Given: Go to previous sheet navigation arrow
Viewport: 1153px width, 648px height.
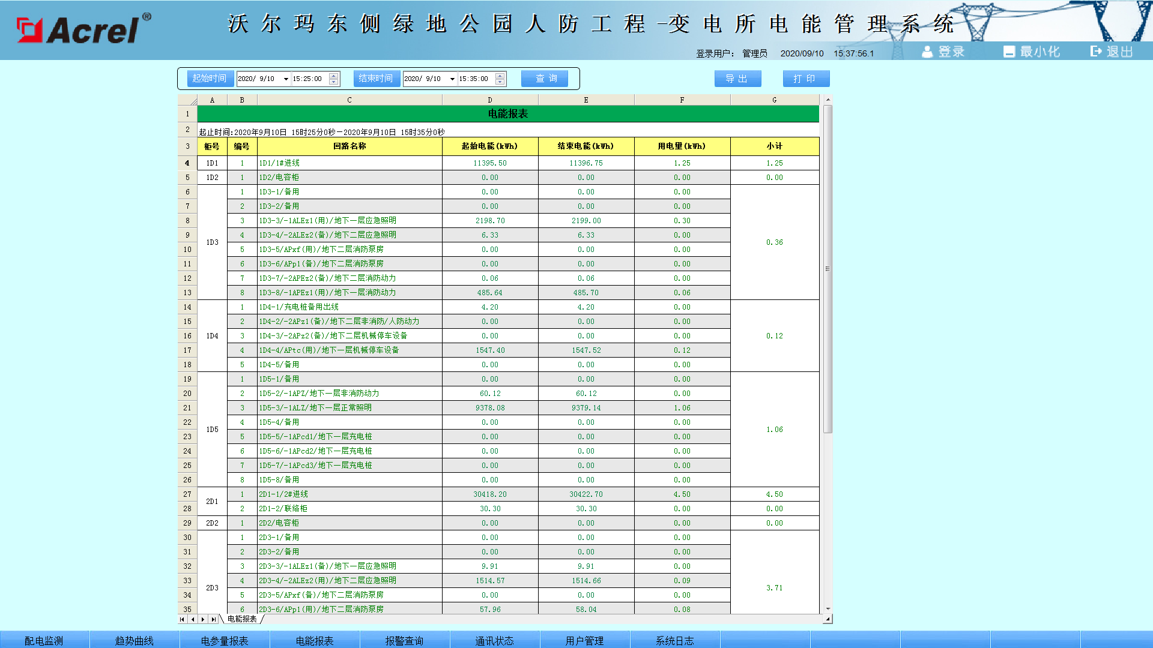Looking at the screenshot, I should click(x=193, y=619).
